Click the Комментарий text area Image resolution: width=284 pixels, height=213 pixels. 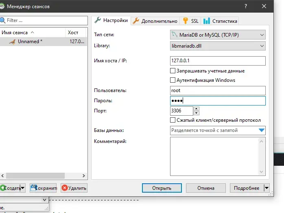218,156
